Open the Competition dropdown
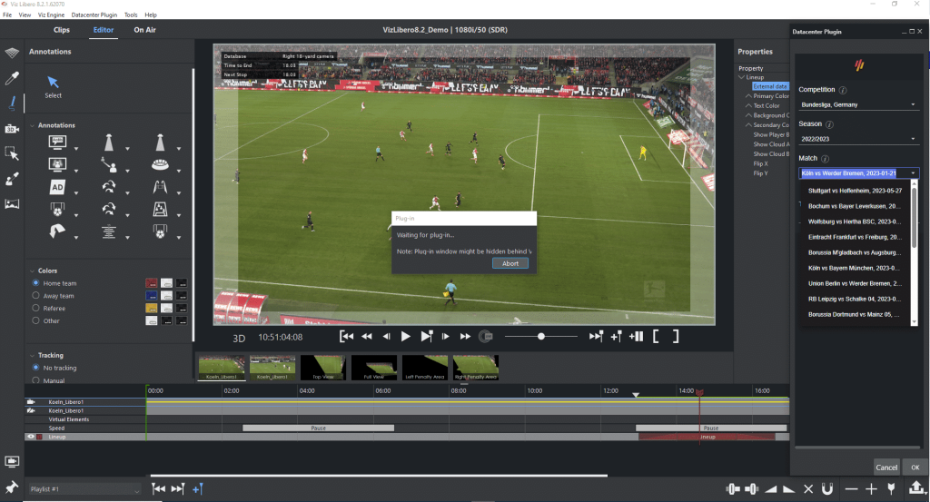 [x=858, y=104]
